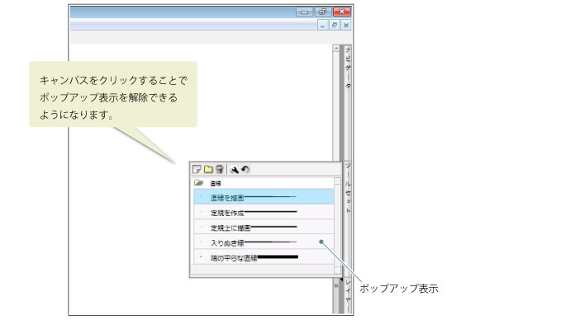575x320 pixels.
Task: Select the 入りぬき線 tool
Action: [x=264, y=242]
